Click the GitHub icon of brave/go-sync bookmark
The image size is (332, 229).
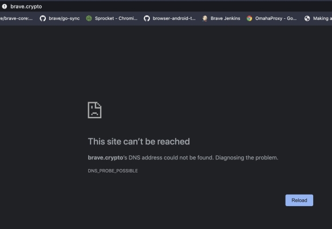click(x=43, y=18)
